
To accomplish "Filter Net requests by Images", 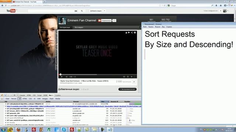I will click(45, 99).
